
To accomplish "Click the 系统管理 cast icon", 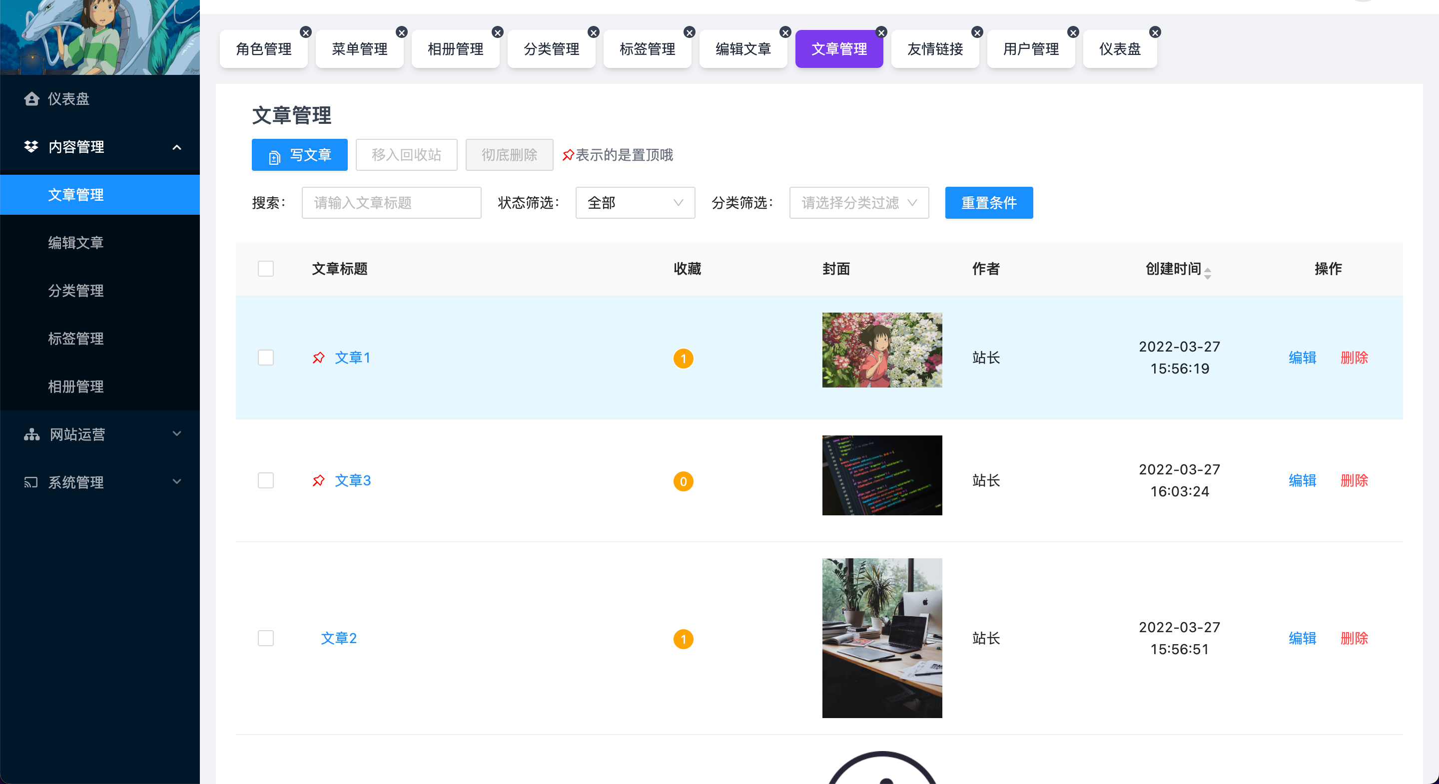I will [x=31, y=482].
